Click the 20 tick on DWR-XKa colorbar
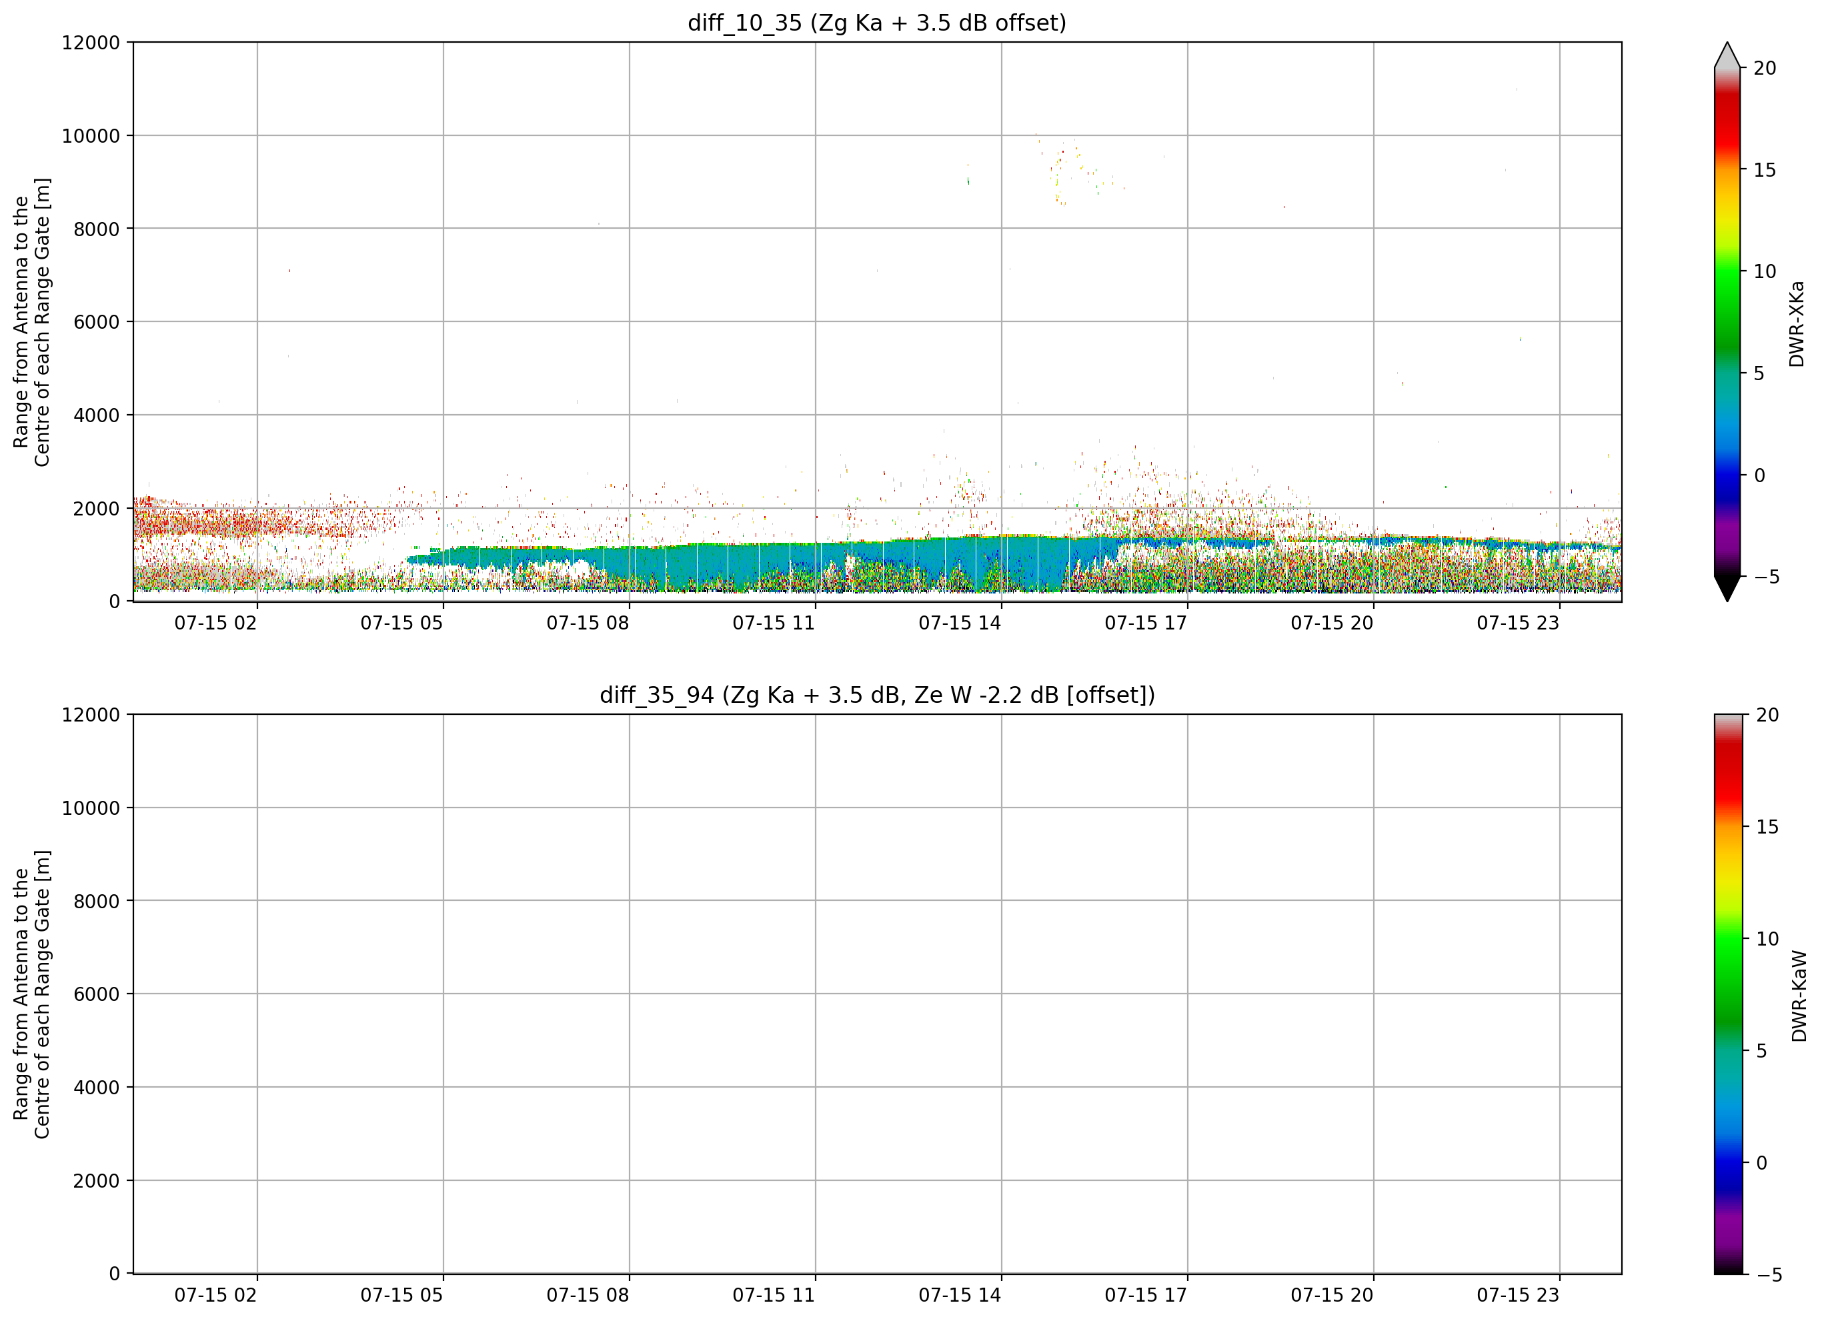Screen dimensions: 1822x1319 [1764, 68]
